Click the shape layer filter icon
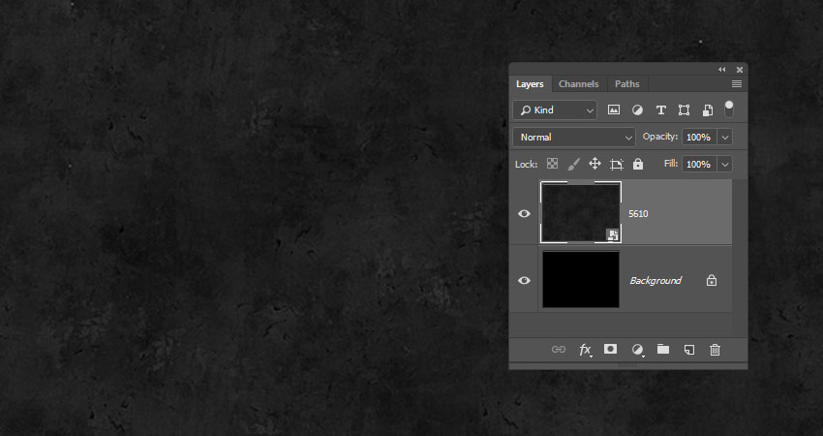Screen dimensions: 823x436 [684, 110]
